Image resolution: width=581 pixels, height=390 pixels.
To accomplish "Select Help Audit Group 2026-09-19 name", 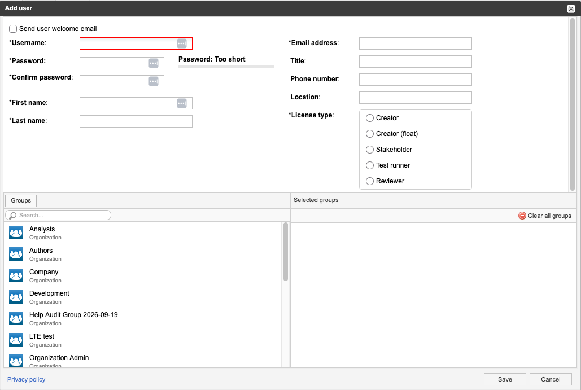I will pos(73,315).
